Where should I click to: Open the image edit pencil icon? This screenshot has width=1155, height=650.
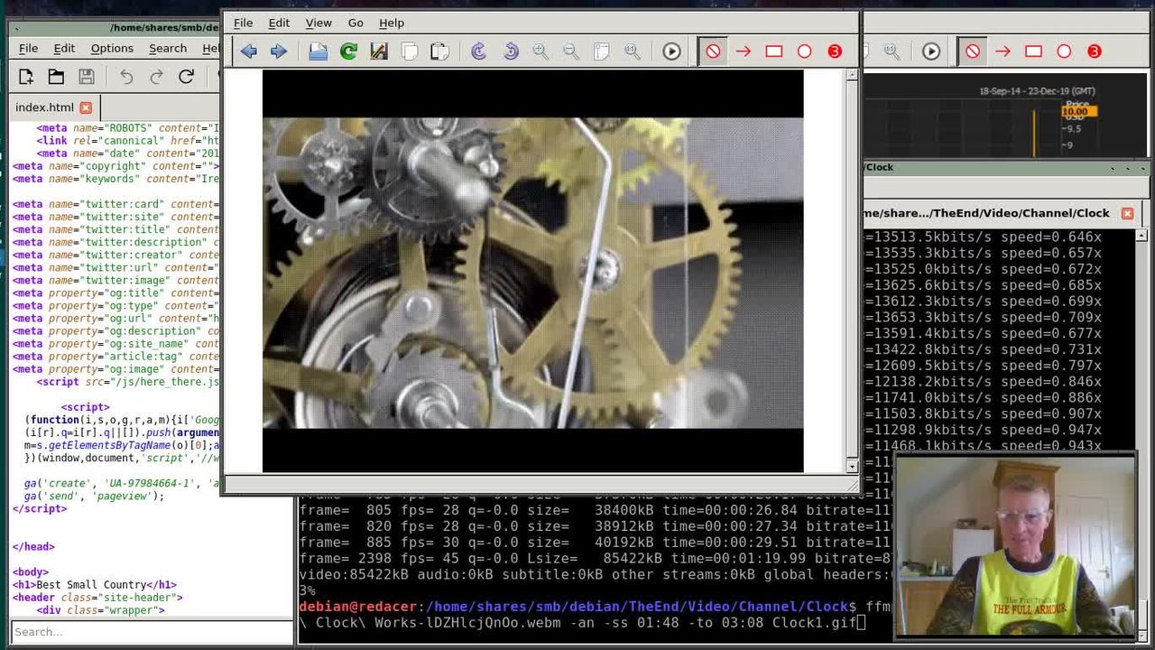[379, 51]
